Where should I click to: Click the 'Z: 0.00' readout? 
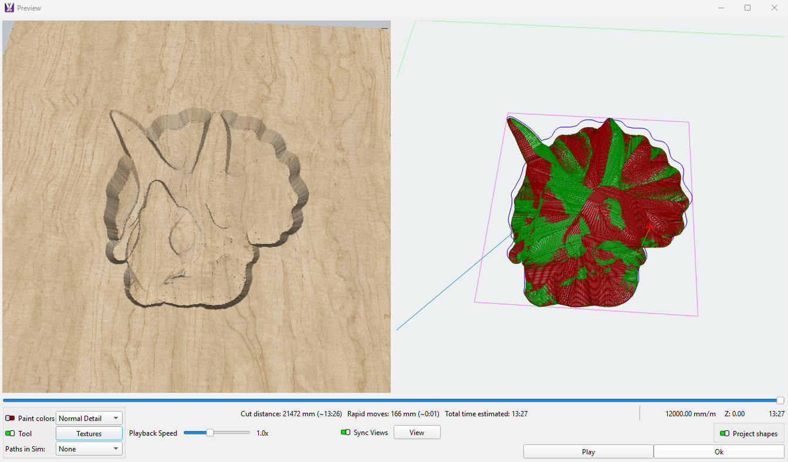click(735, 414)
